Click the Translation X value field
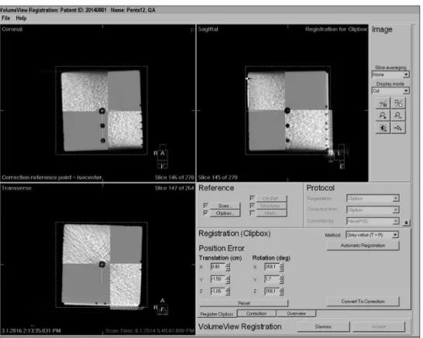This screenshot has height=338, width=423. pyautogui.click(x=218, y=267)
